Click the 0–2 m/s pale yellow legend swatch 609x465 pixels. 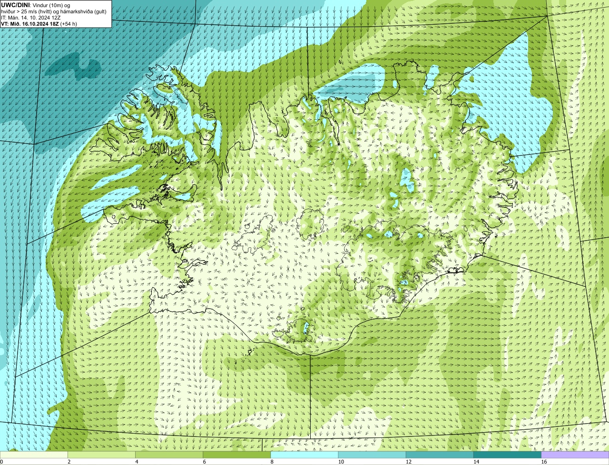[x=34, y=455]
